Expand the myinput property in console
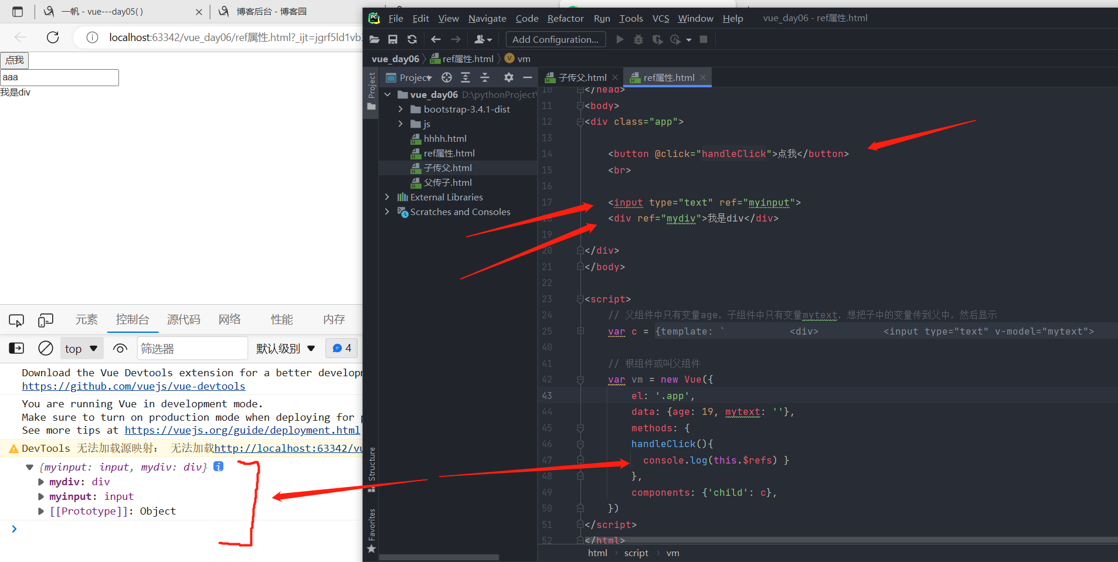Image resolution: width=1118 pixels, height=562 pixels. click(x=41, y=496)
